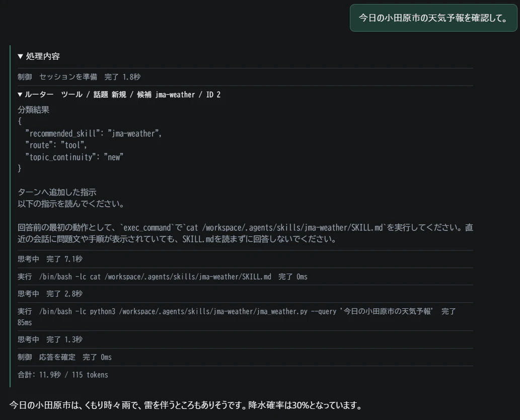Image resolution: width=520 pixels, height=420 pixels.
Task: Click the 以下の指示を読んでください line
Action: (x=71, y=204)
